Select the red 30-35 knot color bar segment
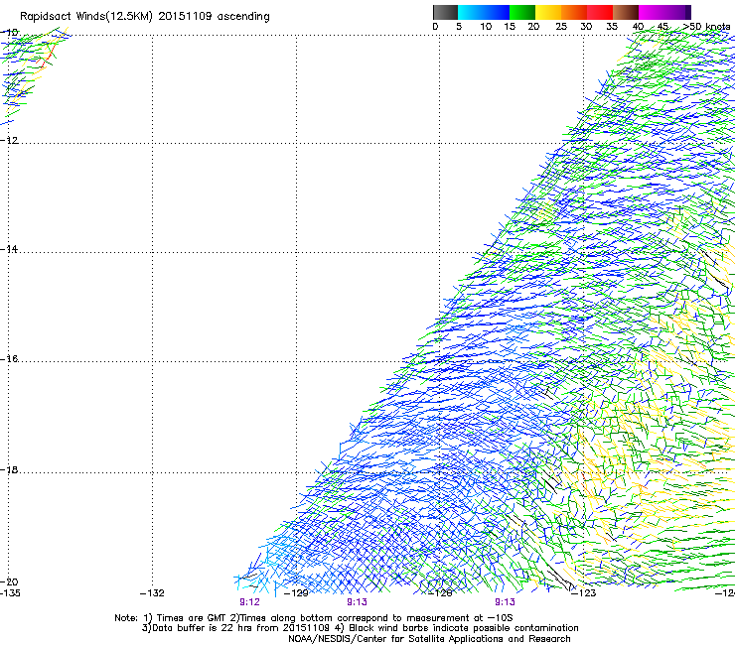The height and width of the screenshot is (645, 735). [600, 12]
